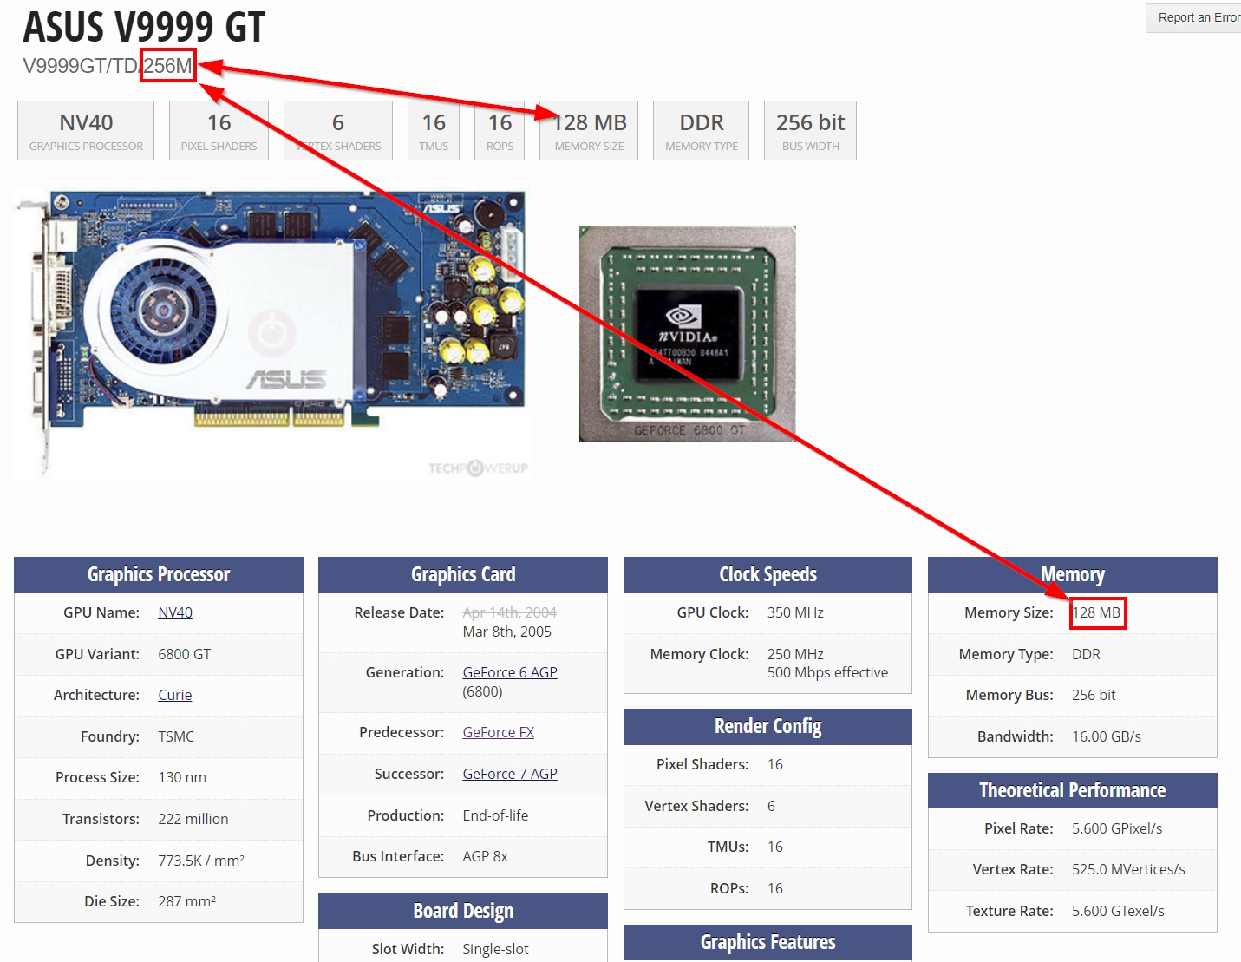Select the Memory Type value "DDR" in Memory table
Image resolution: width=1241 pixels, height=962 pixels.
click(x=1086, y=654)
